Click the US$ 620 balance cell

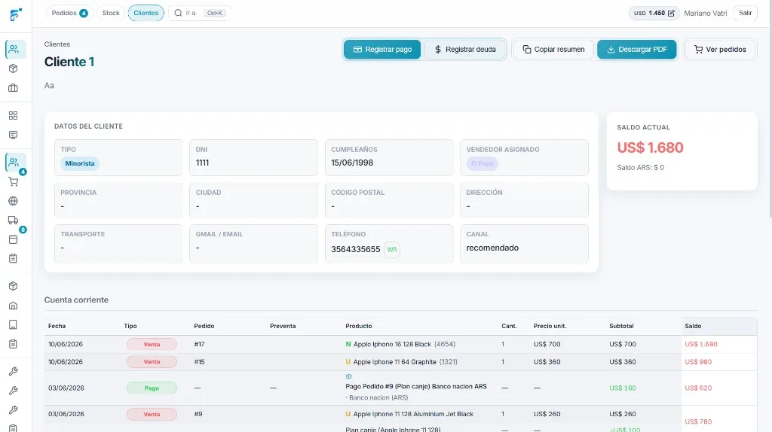click(x=698, y=388)
